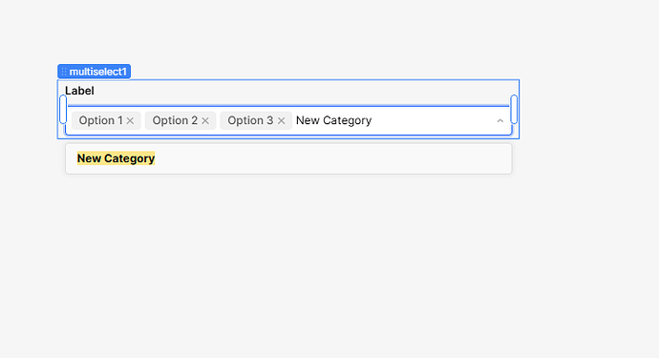Remove the Option 1 chip with its x

coord(130,121)
